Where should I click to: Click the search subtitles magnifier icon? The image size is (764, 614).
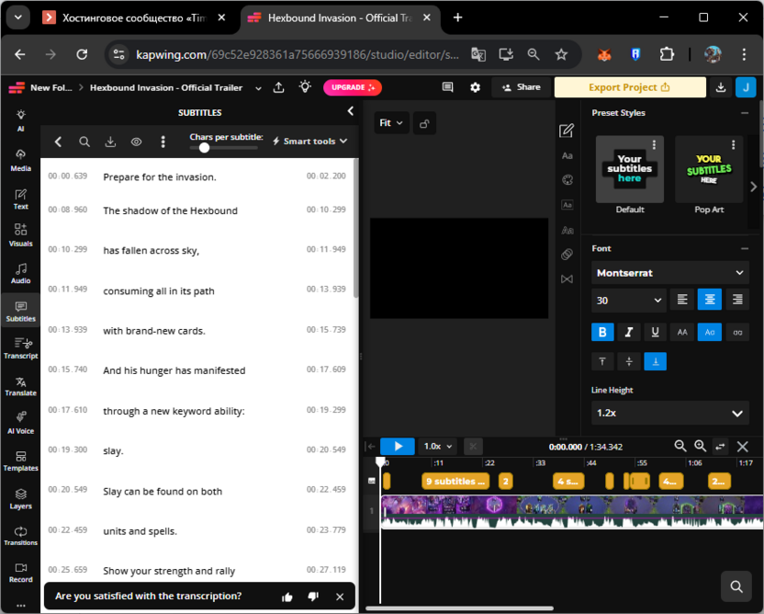pyautogui.click(x=84, y=142)
